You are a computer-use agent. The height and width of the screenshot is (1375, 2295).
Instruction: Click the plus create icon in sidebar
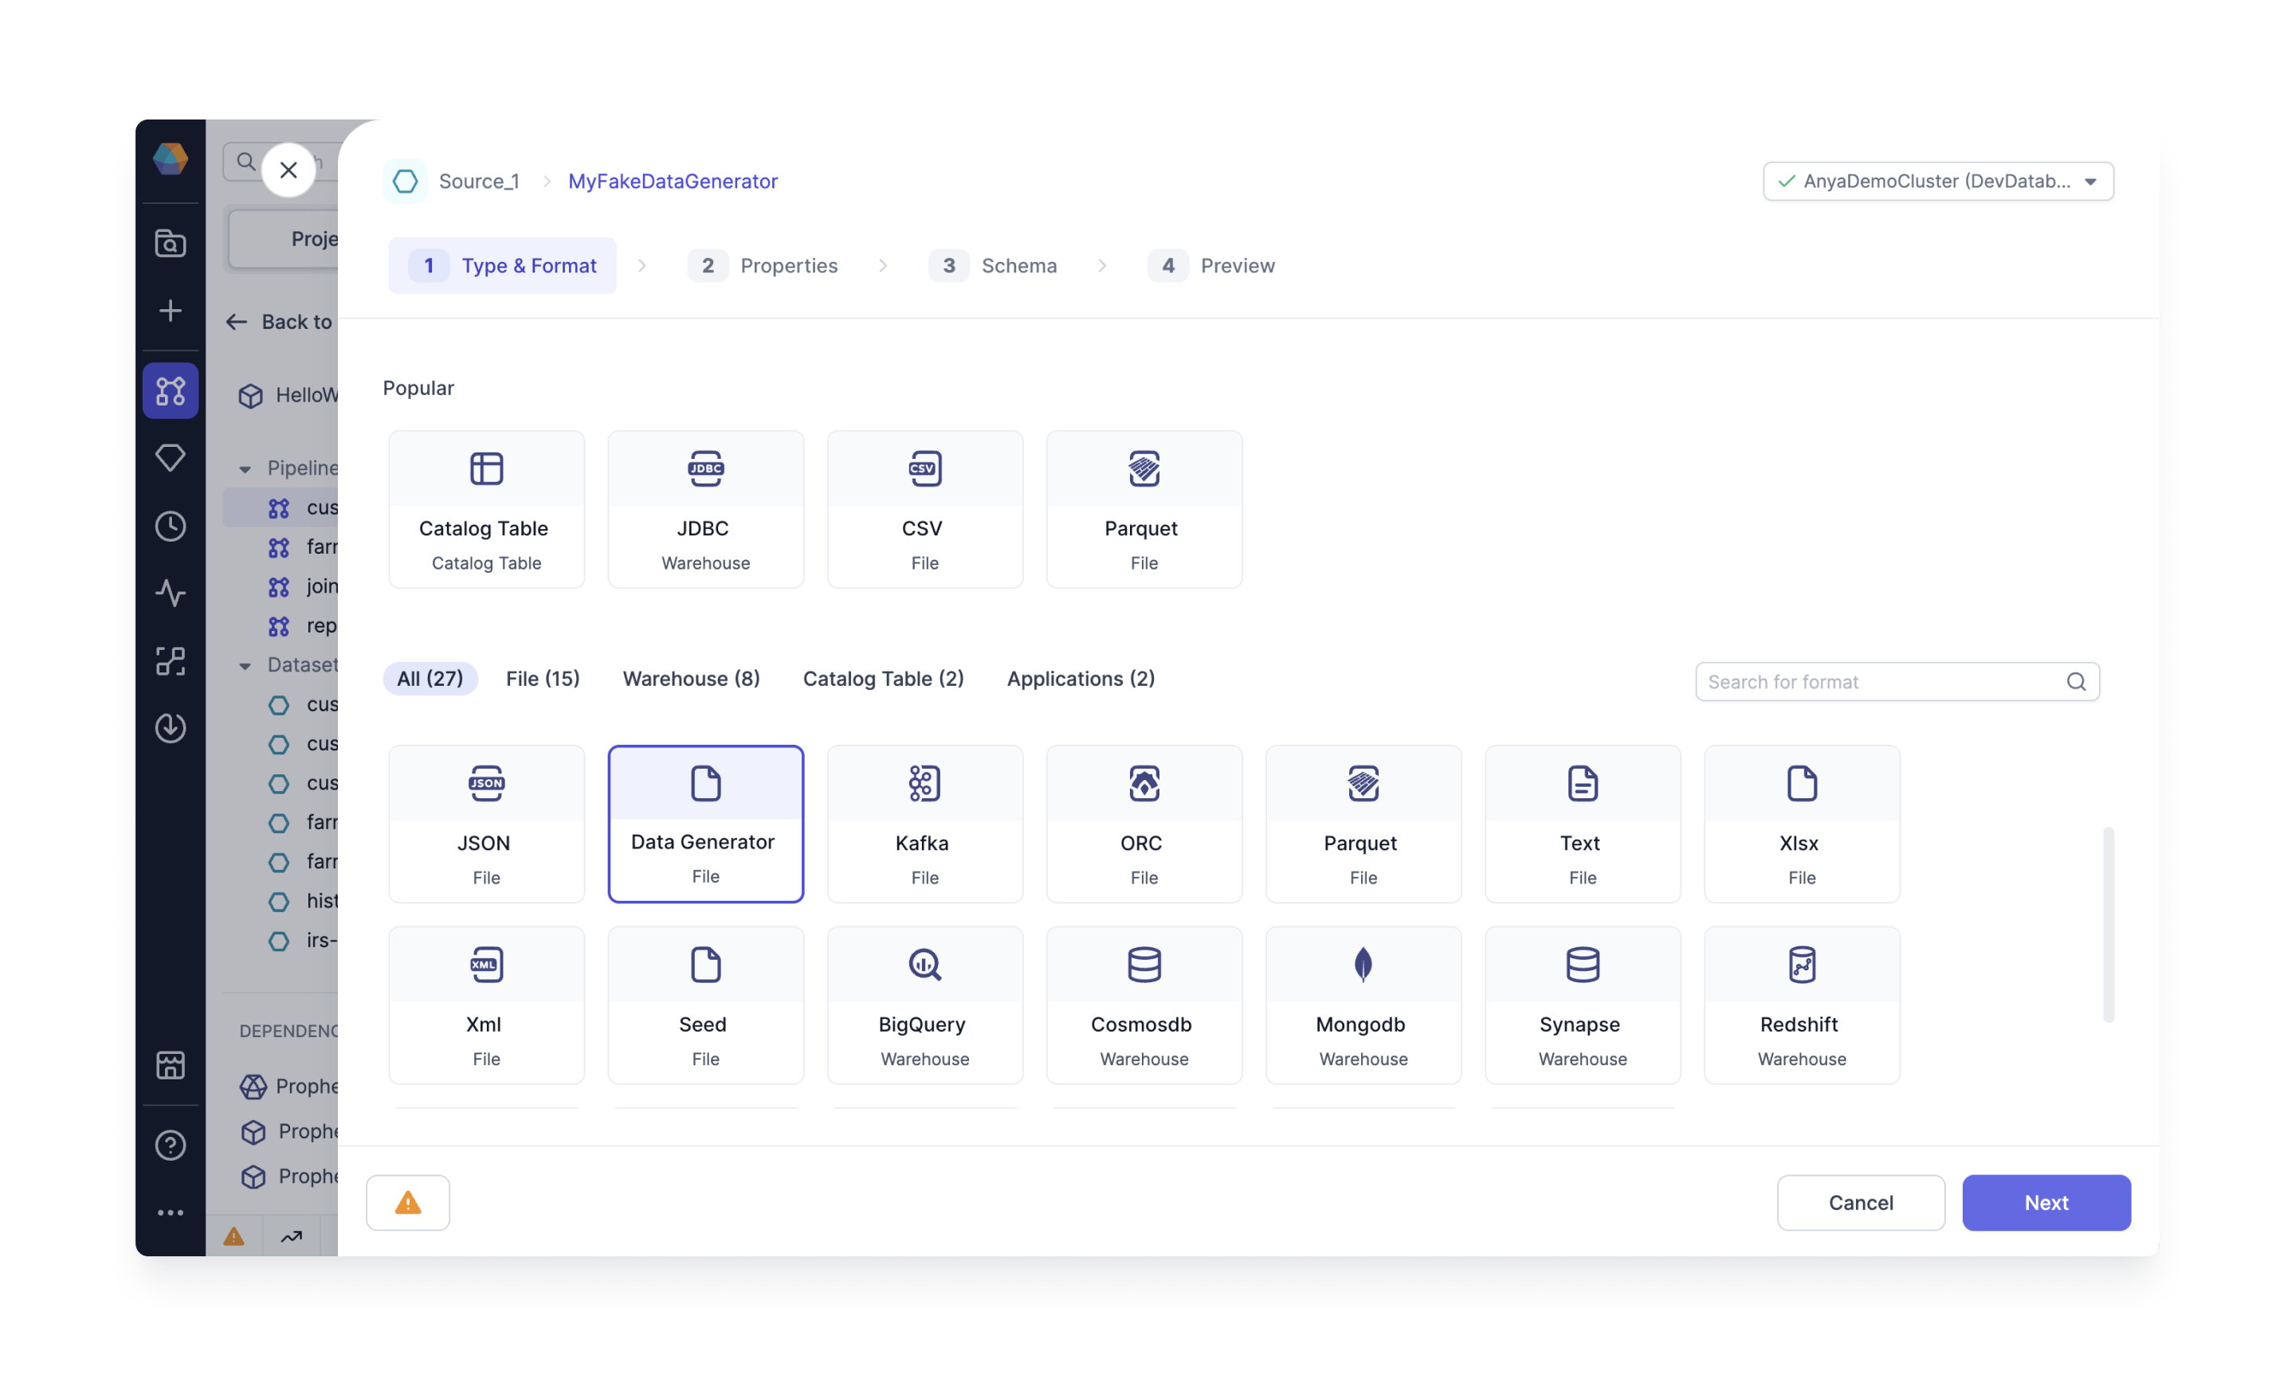point(171,311)
